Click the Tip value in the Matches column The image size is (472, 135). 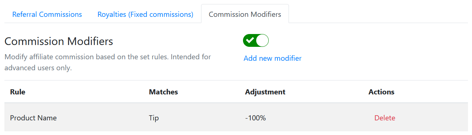154,118
